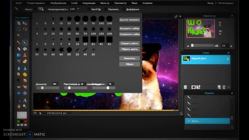This screenshot has height=140, width=249.
Task: Select the Color Replace tool
Action: click(19, 61)
